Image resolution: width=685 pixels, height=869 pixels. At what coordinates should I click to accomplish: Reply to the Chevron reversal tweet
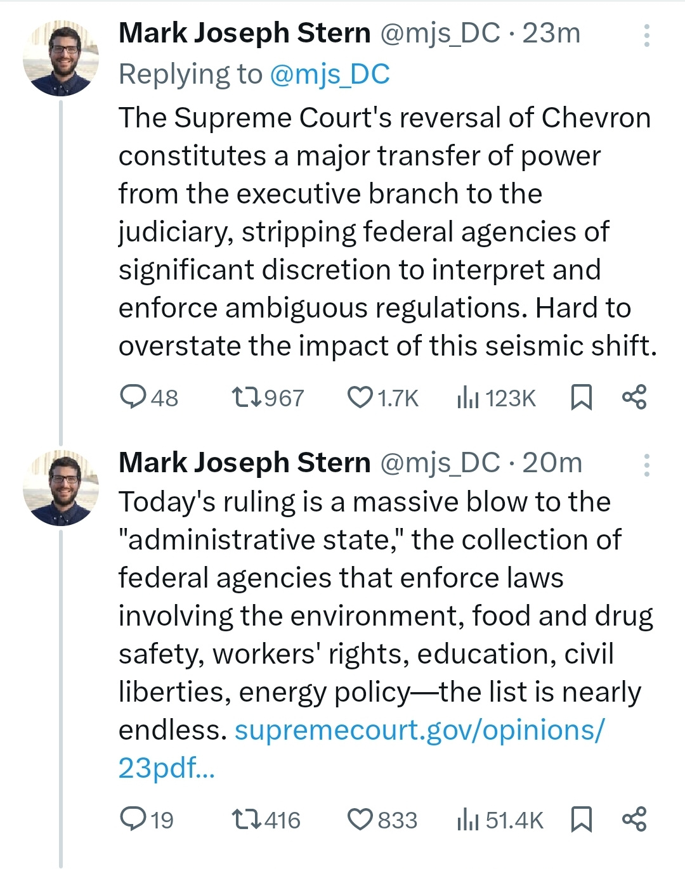coord(133,397)
